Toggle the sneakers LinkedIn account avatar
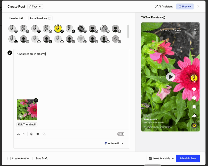This screenshot has height=166, width=208. (24, 29)
